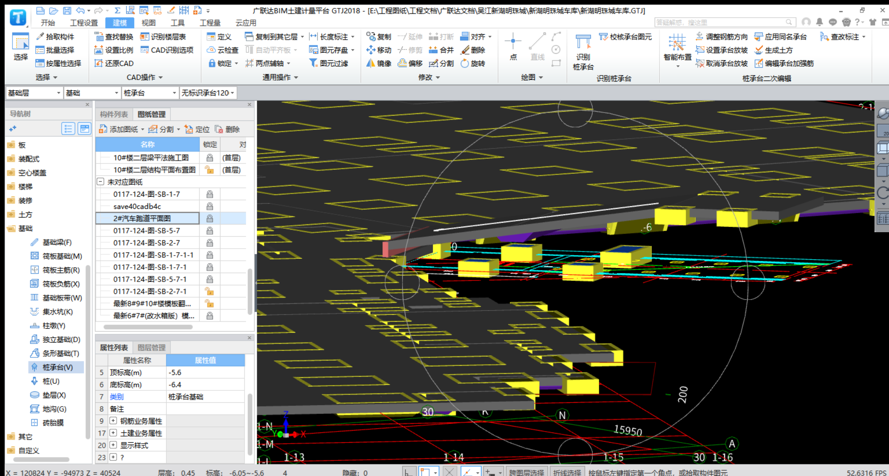Click 识别桩承台 recognize pile cap tool
889x476 pixels.
pyautogui.click(x=583, y=52)
